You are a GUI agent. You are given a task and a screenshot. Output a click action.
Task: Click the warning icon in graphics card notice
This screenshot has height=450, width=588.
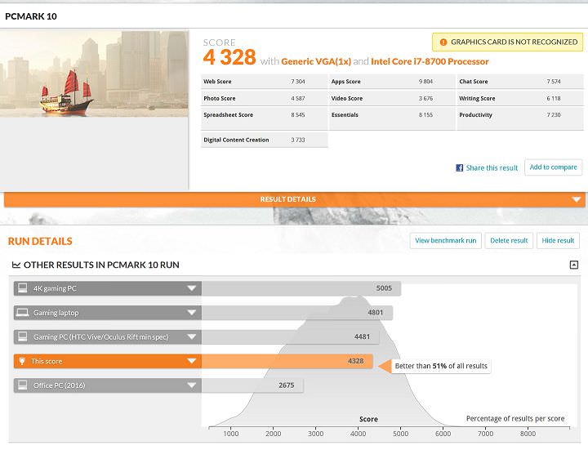443,42
